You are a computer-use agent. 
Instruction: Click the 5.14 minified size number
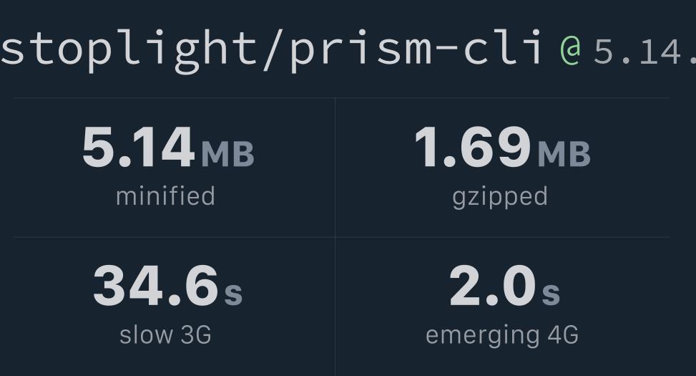138,148
